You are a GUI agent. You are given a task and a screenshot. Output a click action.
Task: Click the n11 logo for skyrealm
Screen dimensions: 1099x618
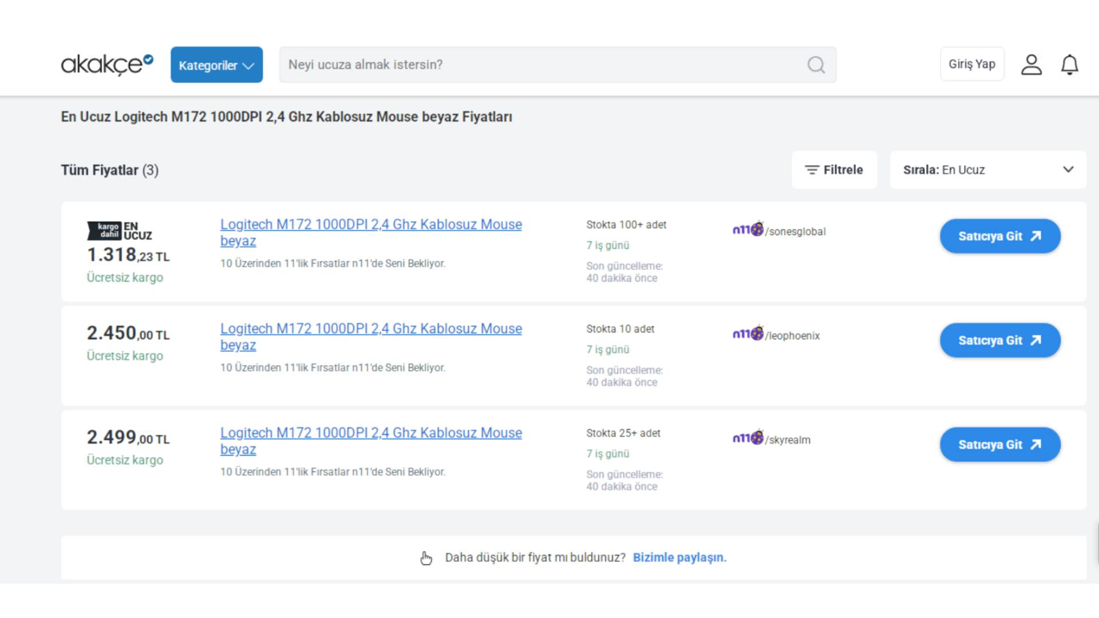pyautogui.click(x=748, y=437)
